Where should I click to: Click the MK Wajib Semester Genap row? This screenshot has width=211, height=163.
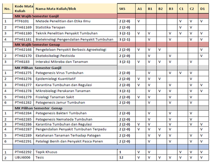pyautogui.click(x=105, y=45)
